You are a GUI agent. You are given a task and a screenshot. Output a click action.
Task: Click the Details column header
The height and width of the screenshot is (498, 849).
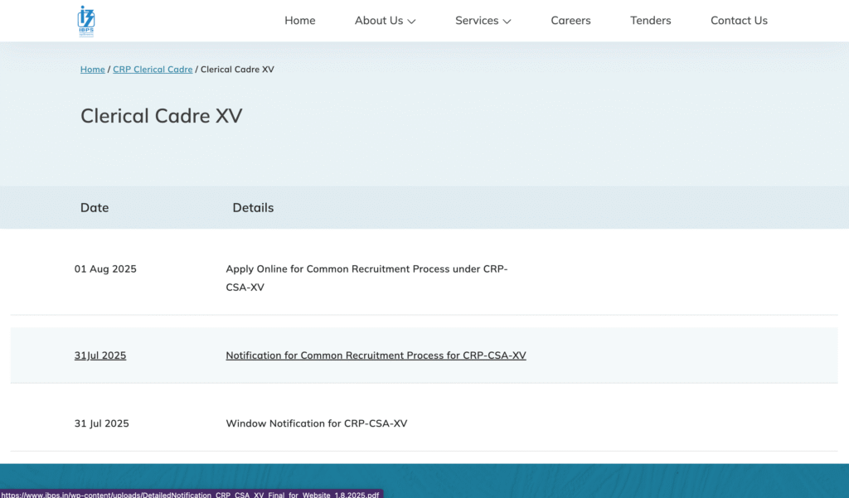(253, 208)
